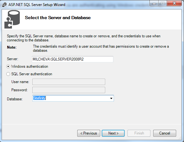Screen dimensions: 184x142
Task: Click the maximize window button
Action: (x=163, y=3)
